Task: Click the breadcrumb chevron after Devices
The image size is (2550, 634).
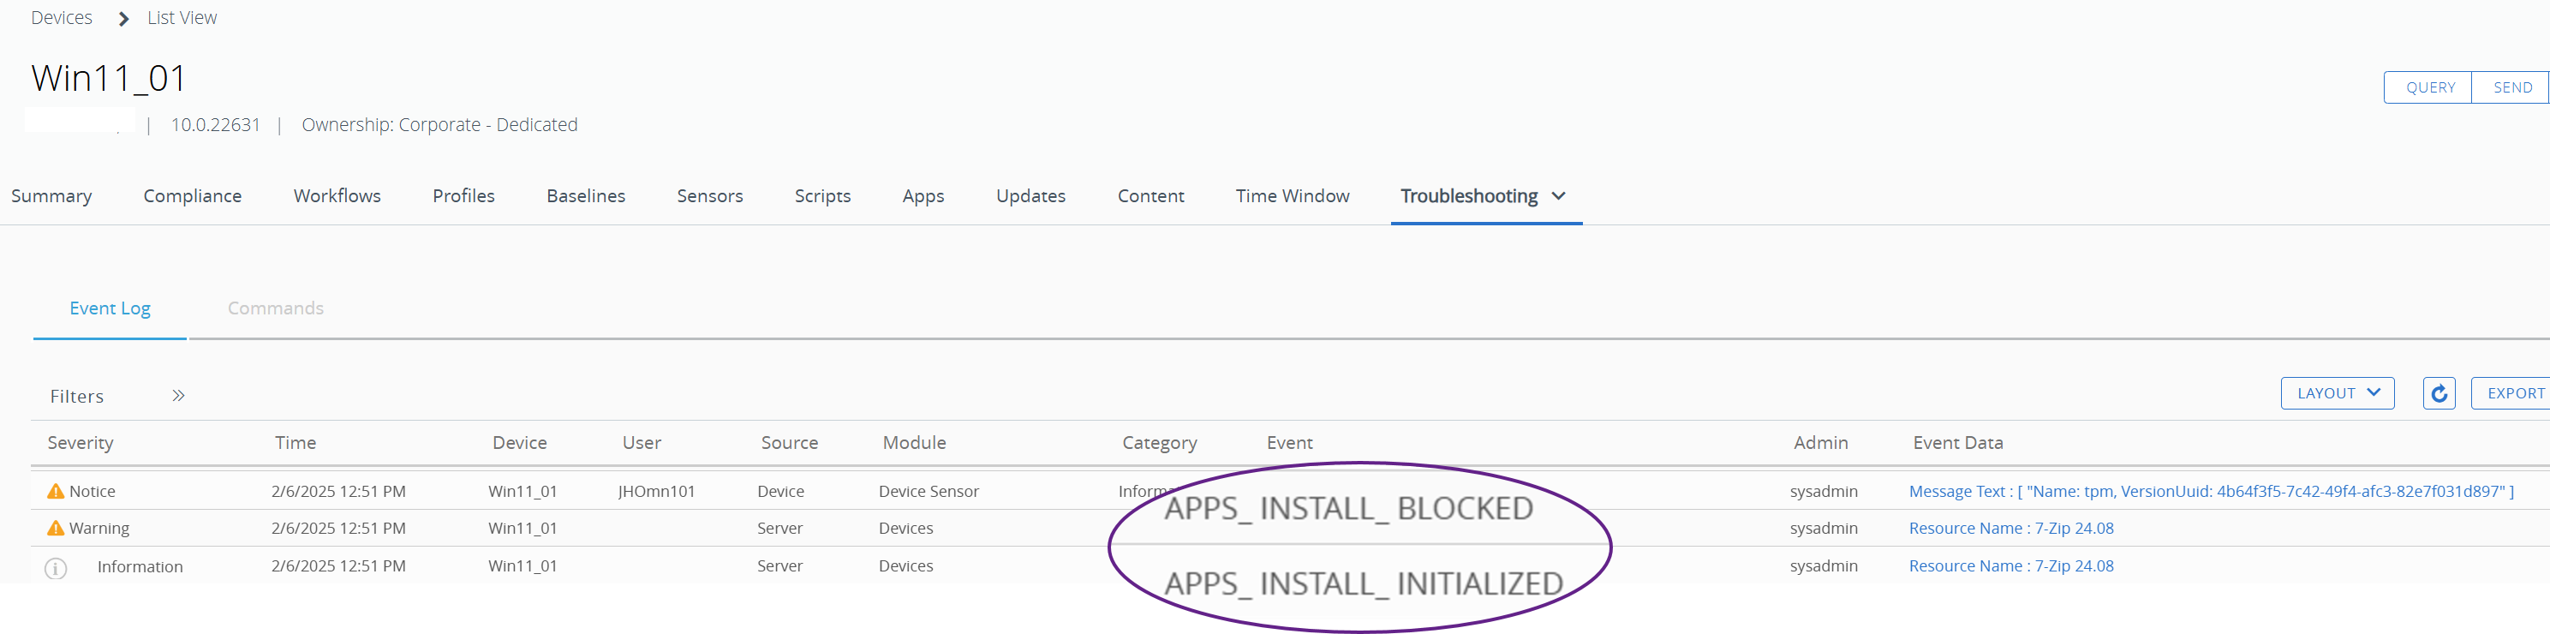Action: [122, 19]
